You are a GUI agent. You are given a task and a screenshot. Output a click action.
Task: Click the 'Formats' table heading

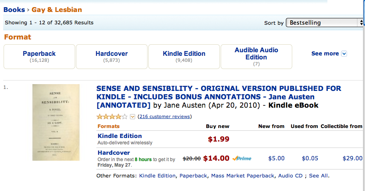pyautogui.click(x=108, y=126)
